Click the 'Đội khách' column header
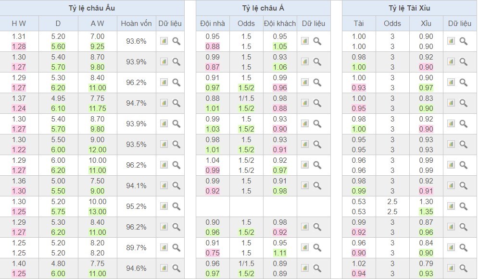 (280, 24)
